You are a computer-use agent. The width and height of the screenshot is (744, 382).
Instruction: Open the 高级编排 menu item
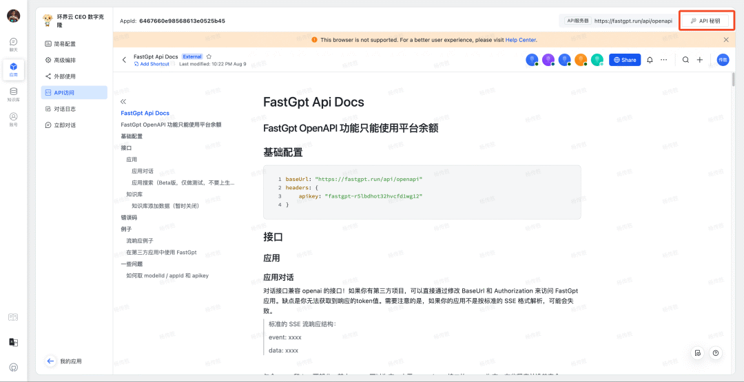point(74,60)
